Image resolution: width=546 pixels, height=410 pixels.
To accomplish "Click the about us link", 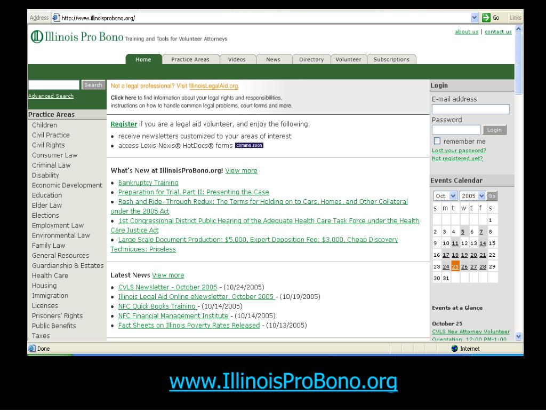I will pyautogui.click(x=467, y=31).
